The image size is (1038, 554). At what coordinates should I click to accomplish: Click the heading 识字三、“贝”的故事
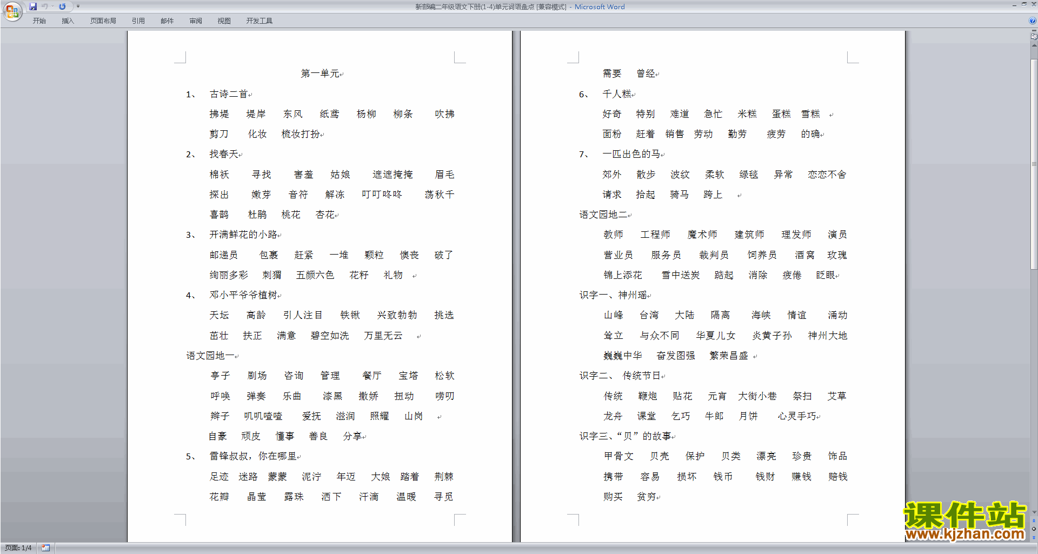[626, 436]
